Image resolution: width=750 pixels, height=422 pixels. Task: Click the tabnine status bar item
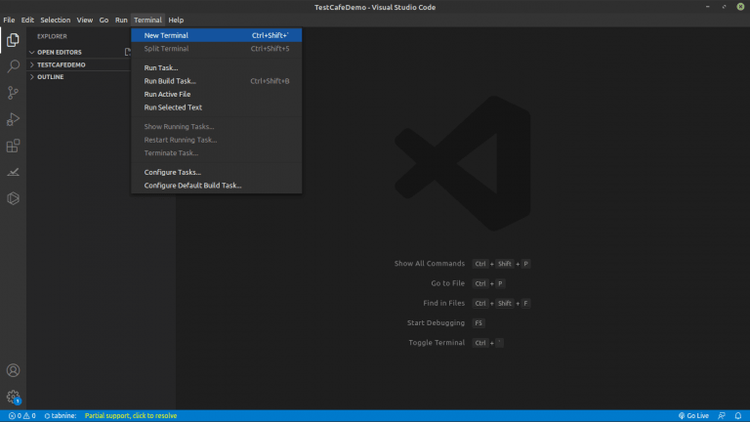click(x=61, y=415)
